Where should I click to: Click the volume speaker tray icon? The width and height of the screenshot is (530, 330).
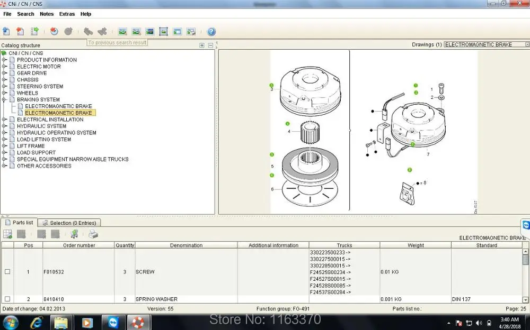[x=479, y=323]
